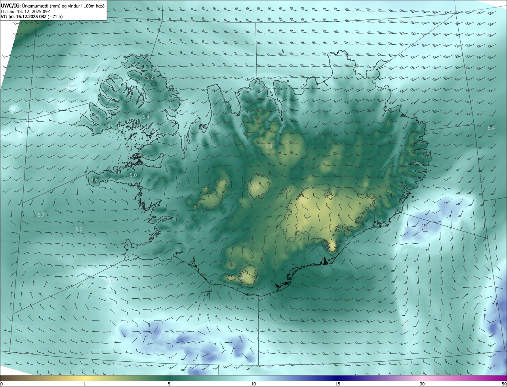
Task: Click the 5.4 value label on the map
Action: 146,117
